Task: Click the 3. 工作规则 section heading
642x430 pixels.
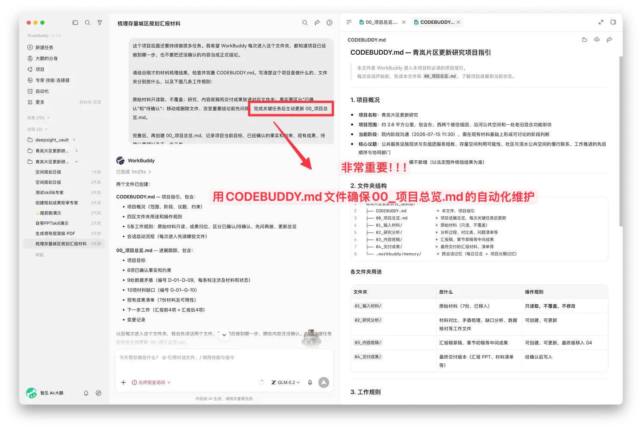Action: click(x=366, y=392)
